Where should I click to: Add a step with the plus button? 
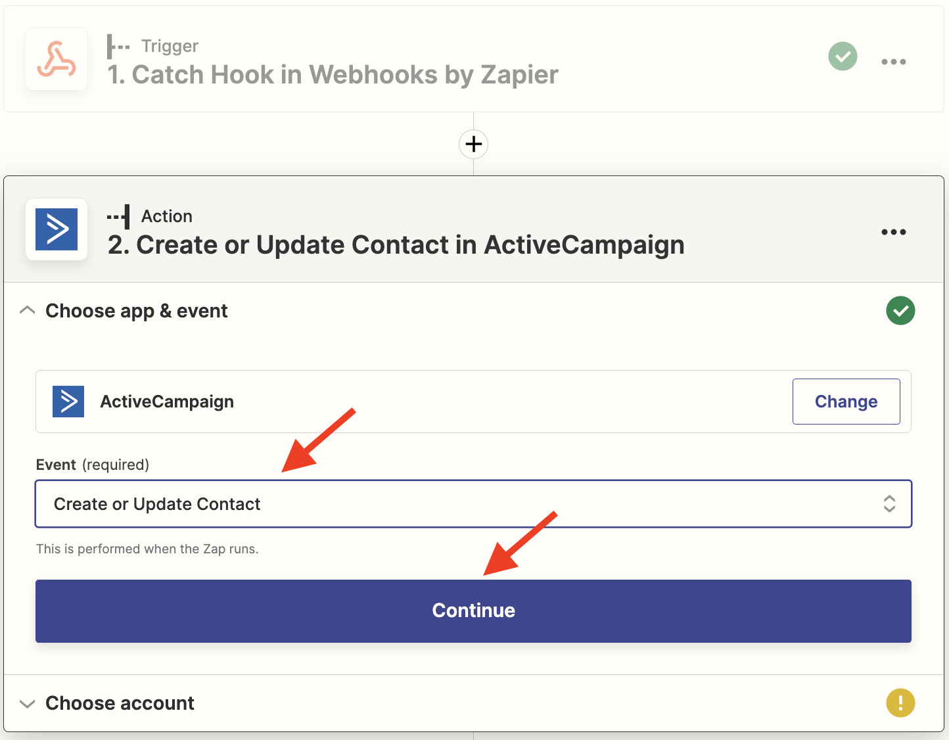pyautogui.click(x=473, y=144)
